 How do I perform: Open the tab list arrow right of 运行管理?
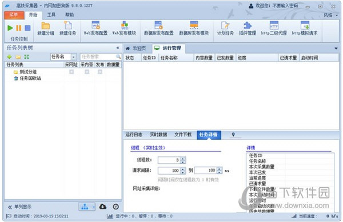click(x=336, y=49)
